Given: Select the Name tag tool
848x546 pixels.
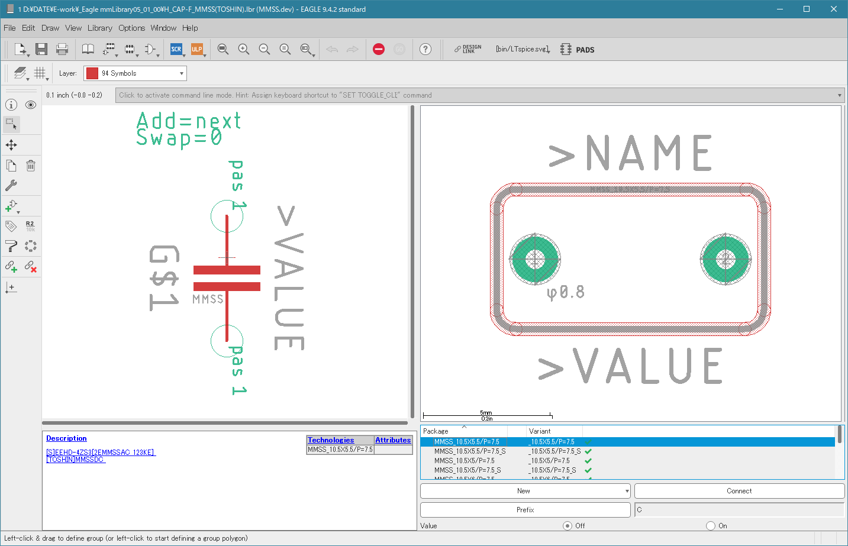Looking at the screenshot, I should coord(11,226).
